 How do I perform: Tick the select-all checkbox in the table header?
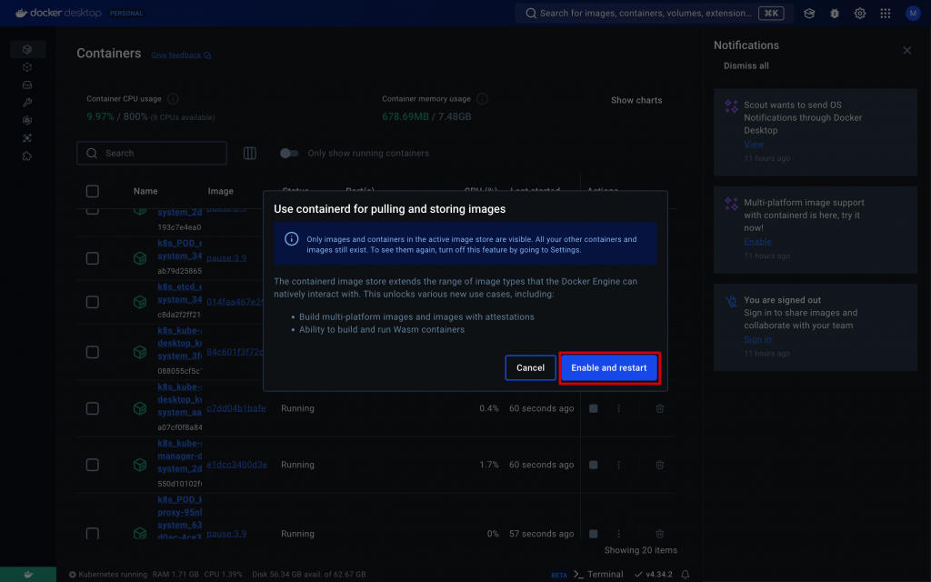93,191
